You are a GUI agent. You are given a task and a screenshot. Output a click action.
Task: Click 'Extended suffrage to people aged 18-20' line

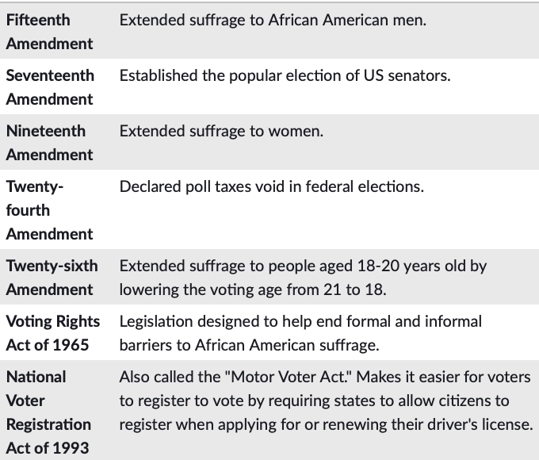tap(303, 266)
